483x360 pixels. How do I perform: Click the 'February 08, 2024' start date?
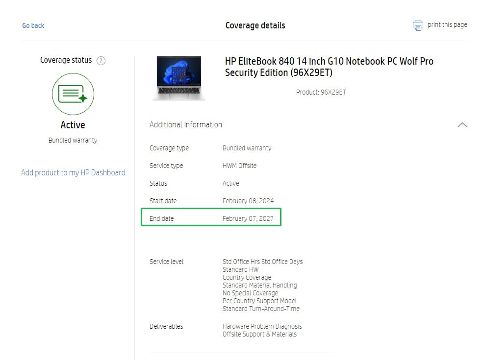pos(248,201)
